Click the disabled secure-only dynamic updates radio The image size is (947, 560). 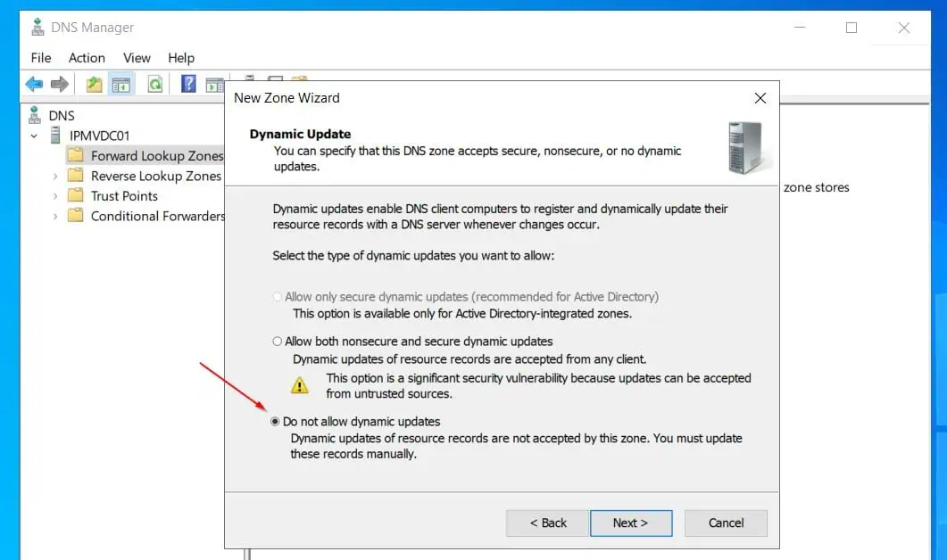[x=278, y=297]
